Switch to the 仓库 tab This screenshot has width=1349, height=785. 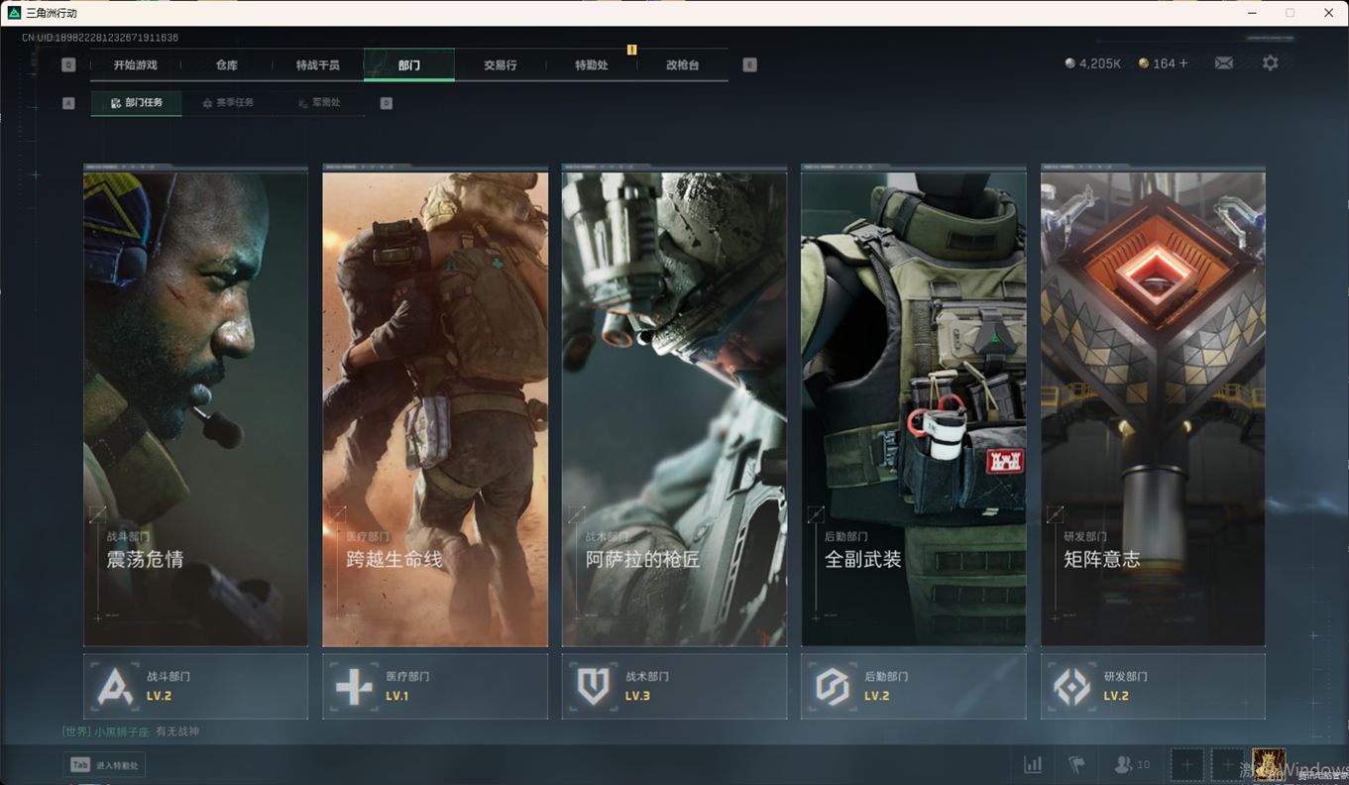pyautogui.click(x=227, y=65)
